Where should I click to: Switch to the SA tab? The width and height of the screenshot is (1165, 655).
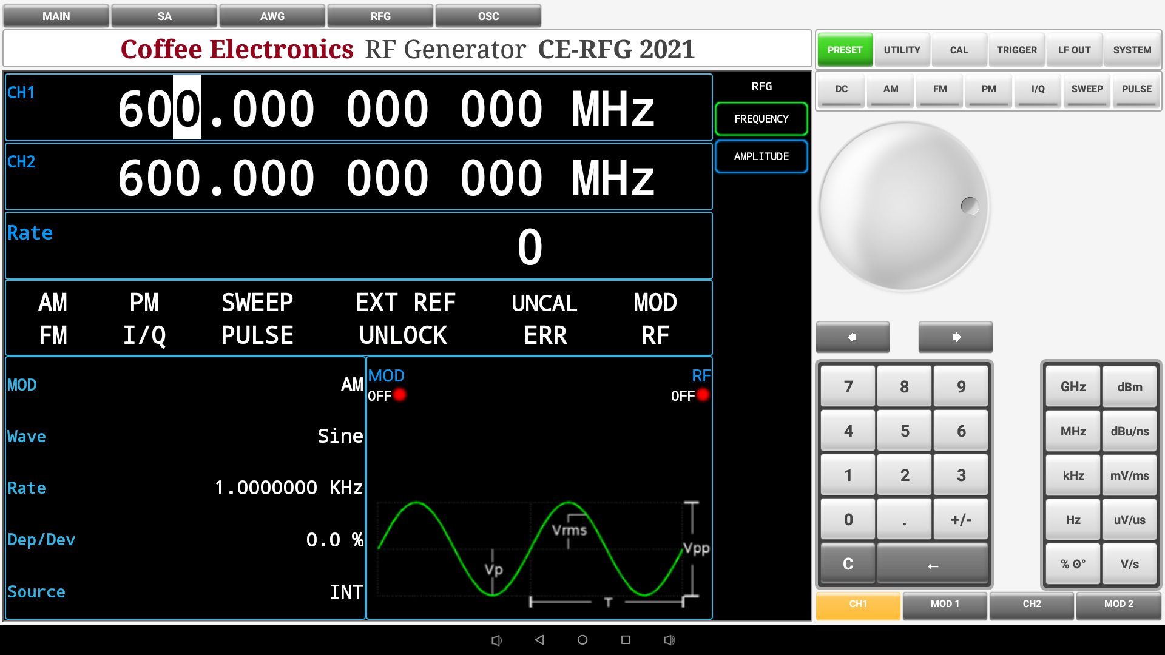164,16
